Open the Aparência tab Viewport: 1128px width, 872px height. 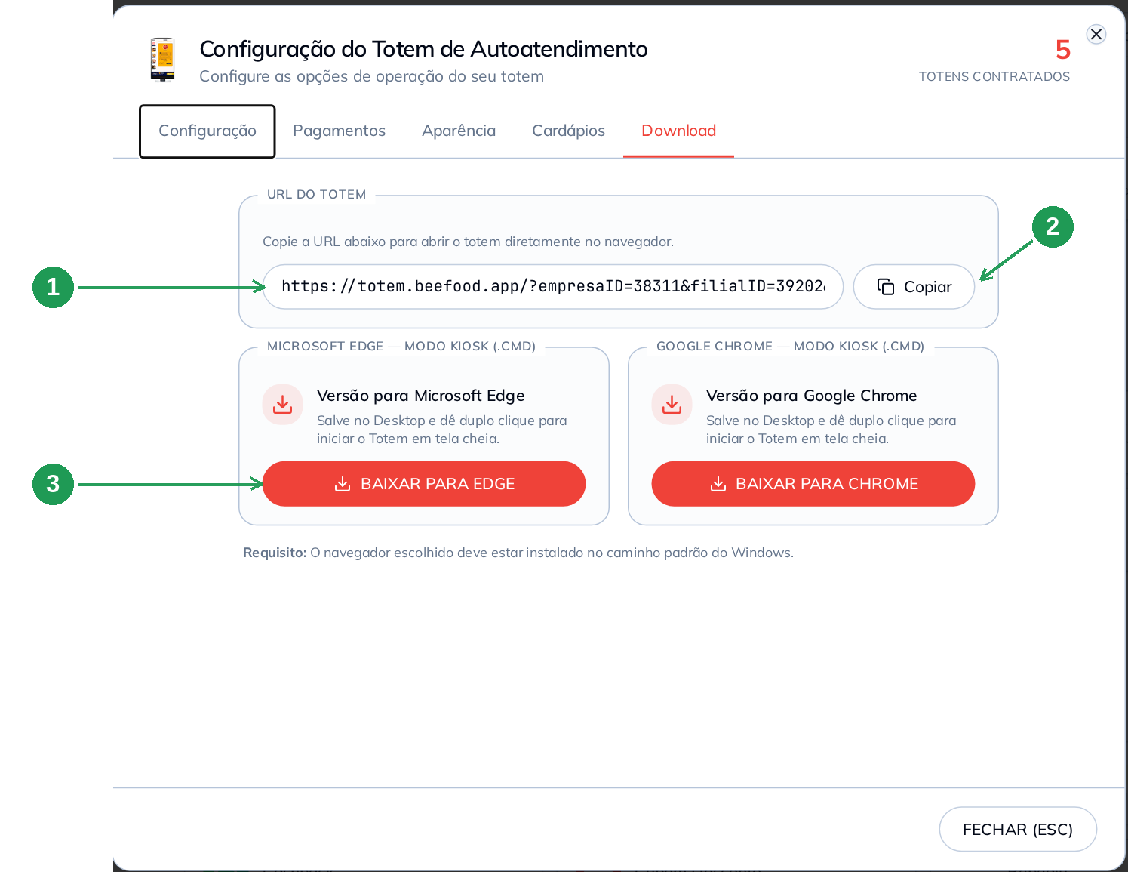[459, 131]
